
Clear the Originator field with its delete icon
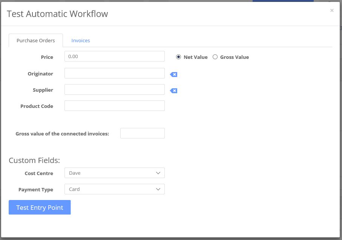point(173,75)
